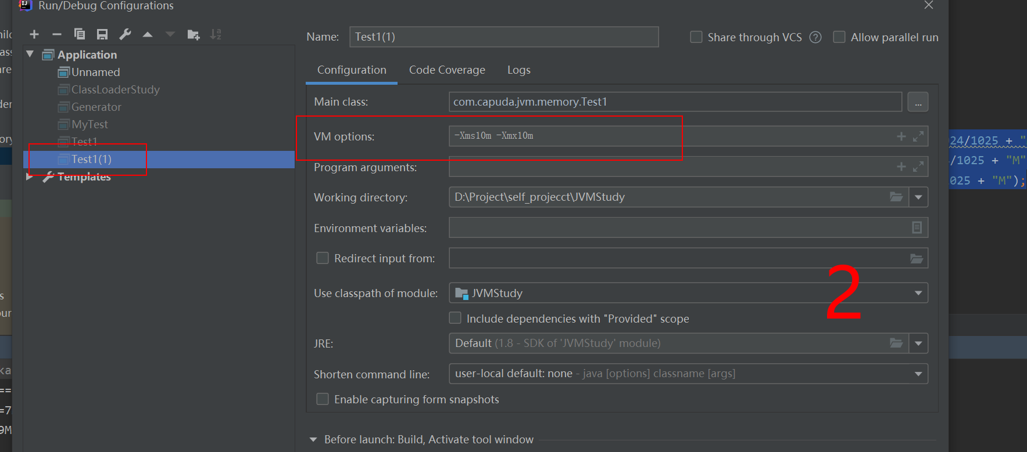Browse JRE folder icon
Screen dimensions: 1027x452
[896, 343]
